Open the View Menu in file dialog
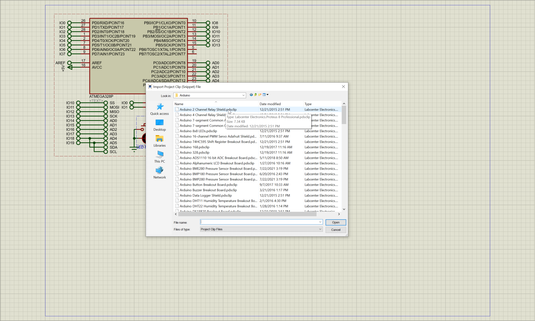Screen dimensions: 535x321 tap(266, 95)
